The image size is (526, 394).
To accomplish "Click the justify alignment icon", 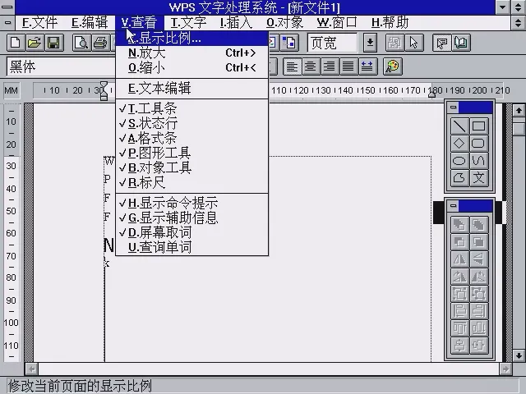I will (x=348, y=66).
